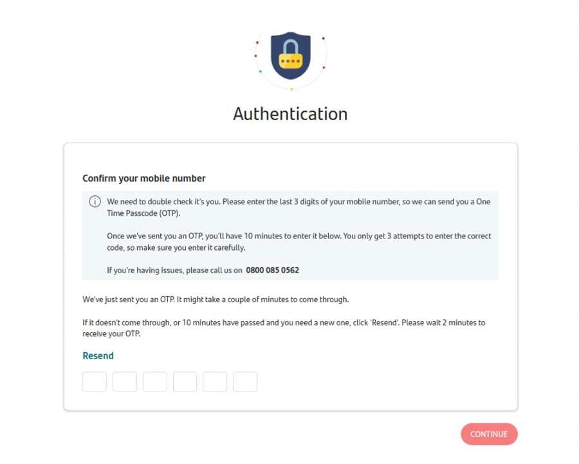The width and height of the screenshot is (579, 464).
Task: Click the yellow padlock on the shield graphic
Action: (291, 60)
